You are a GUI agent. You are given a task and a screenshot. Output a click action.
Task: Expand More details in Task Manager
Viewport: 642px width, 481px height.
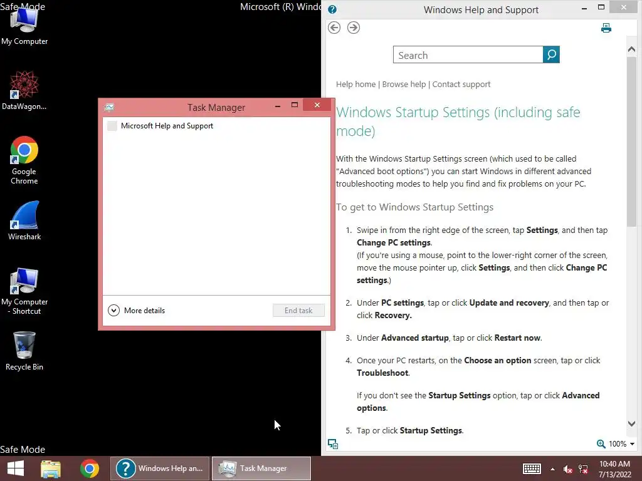(x=136, y=311)
